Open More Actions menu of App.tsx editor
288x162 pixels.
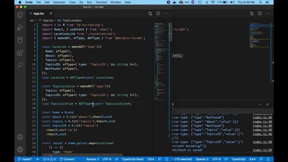tap(166, 13)
